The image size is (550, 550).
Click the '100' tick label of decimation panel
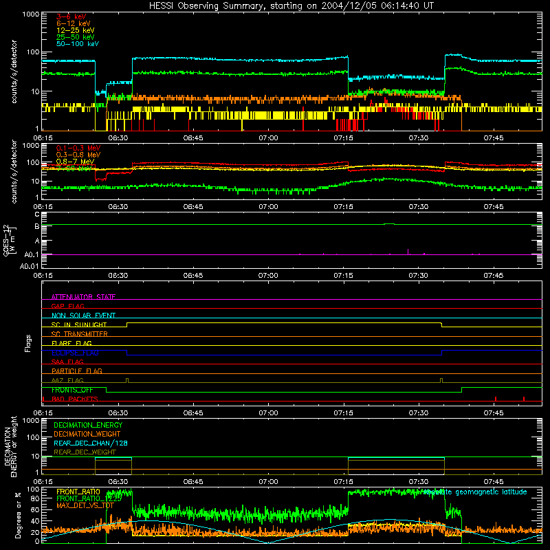[33, 437]
